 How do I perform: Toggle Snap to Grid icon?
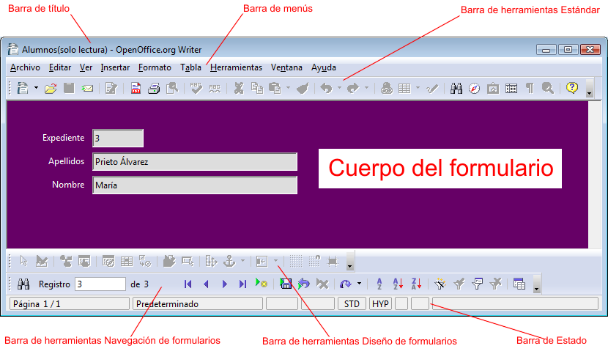314,261
